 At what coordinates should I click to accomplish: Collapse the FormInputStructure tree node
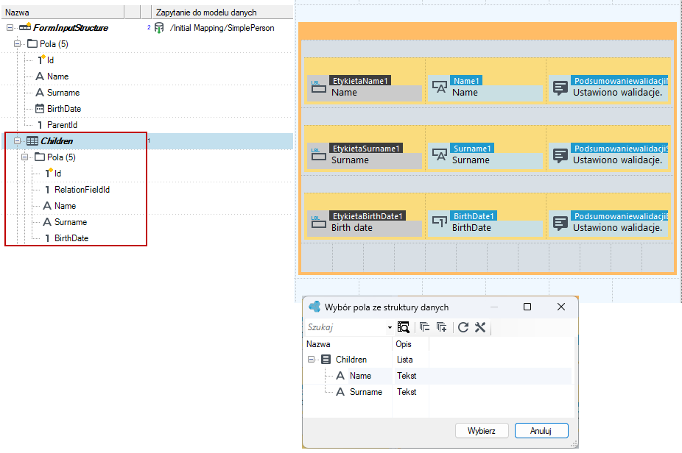coord(10,28)
